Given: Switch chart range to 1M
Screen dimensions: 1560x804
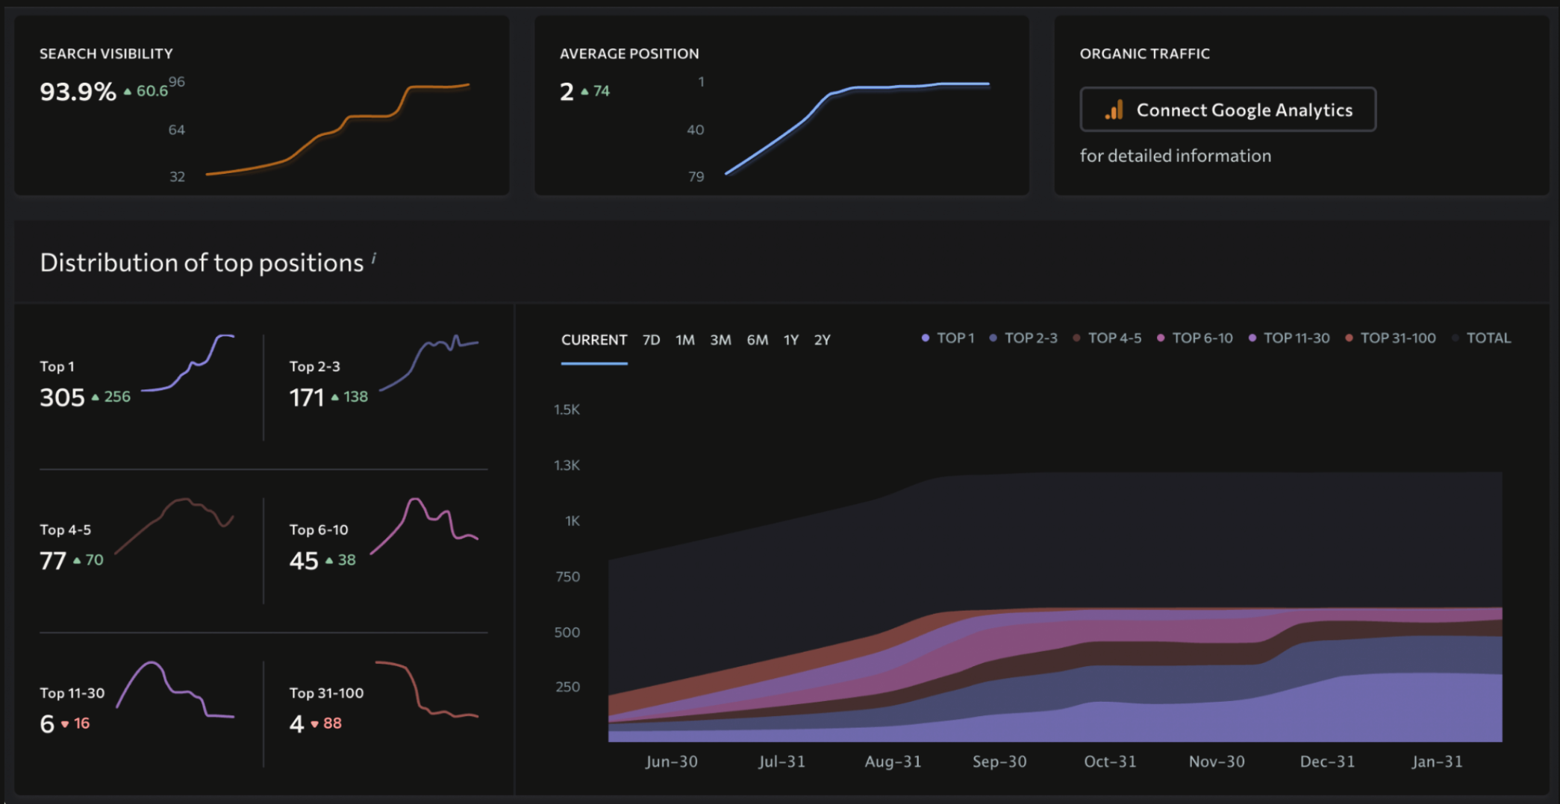Looking at the screenshot, I should (x=685, y=340).
